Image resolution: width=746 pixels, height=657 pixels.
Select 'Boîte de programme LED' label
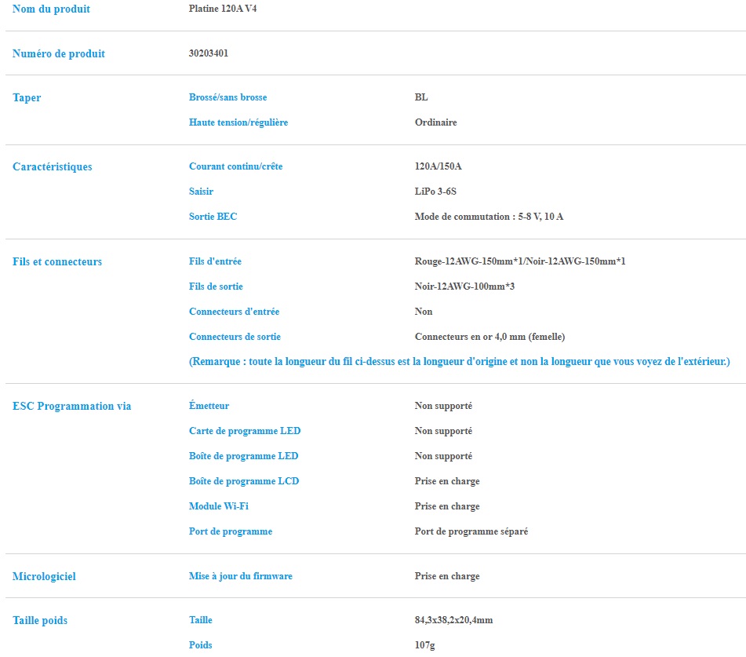tap(244, 456)
